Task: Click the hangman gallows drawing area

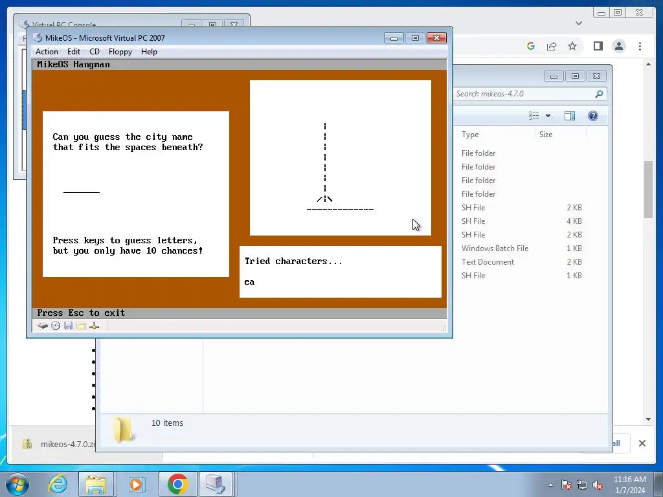Action: click(341, 158)
